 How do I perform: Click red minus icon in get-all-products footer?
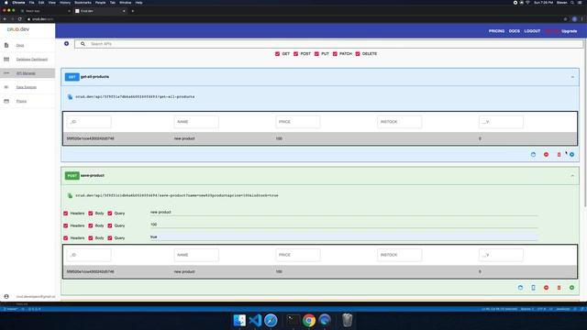(547, 155)
